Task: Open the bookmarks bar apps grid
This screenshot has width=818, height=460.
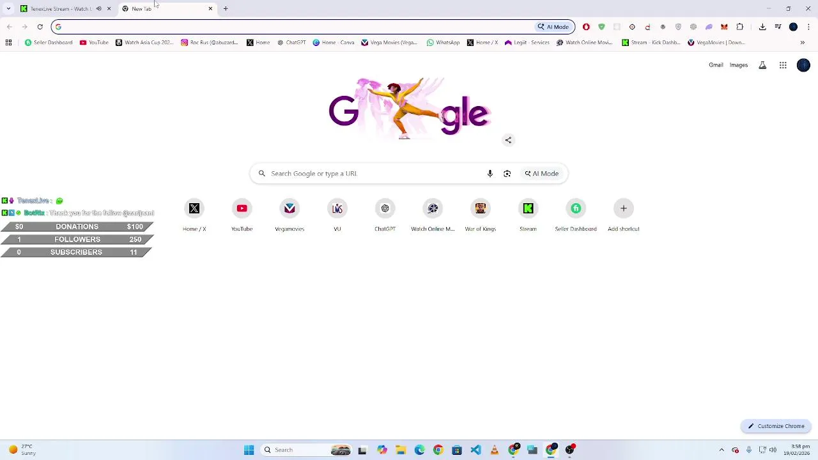Action: (8, 42)
